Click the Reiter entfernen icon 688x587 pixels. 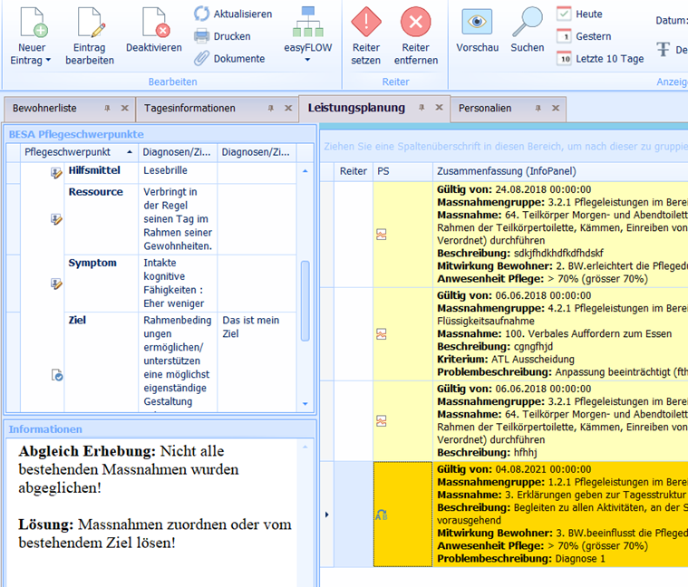[416, 22]
